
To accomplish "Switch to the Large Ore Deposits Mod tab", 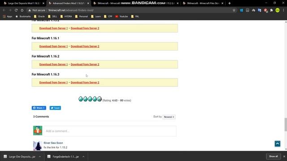I will pyautogui.click(x=24, y=3).
